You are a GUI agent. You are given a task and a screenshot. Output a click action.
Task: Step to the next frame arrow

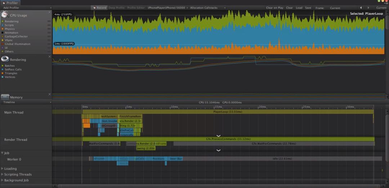pos(368,8)
